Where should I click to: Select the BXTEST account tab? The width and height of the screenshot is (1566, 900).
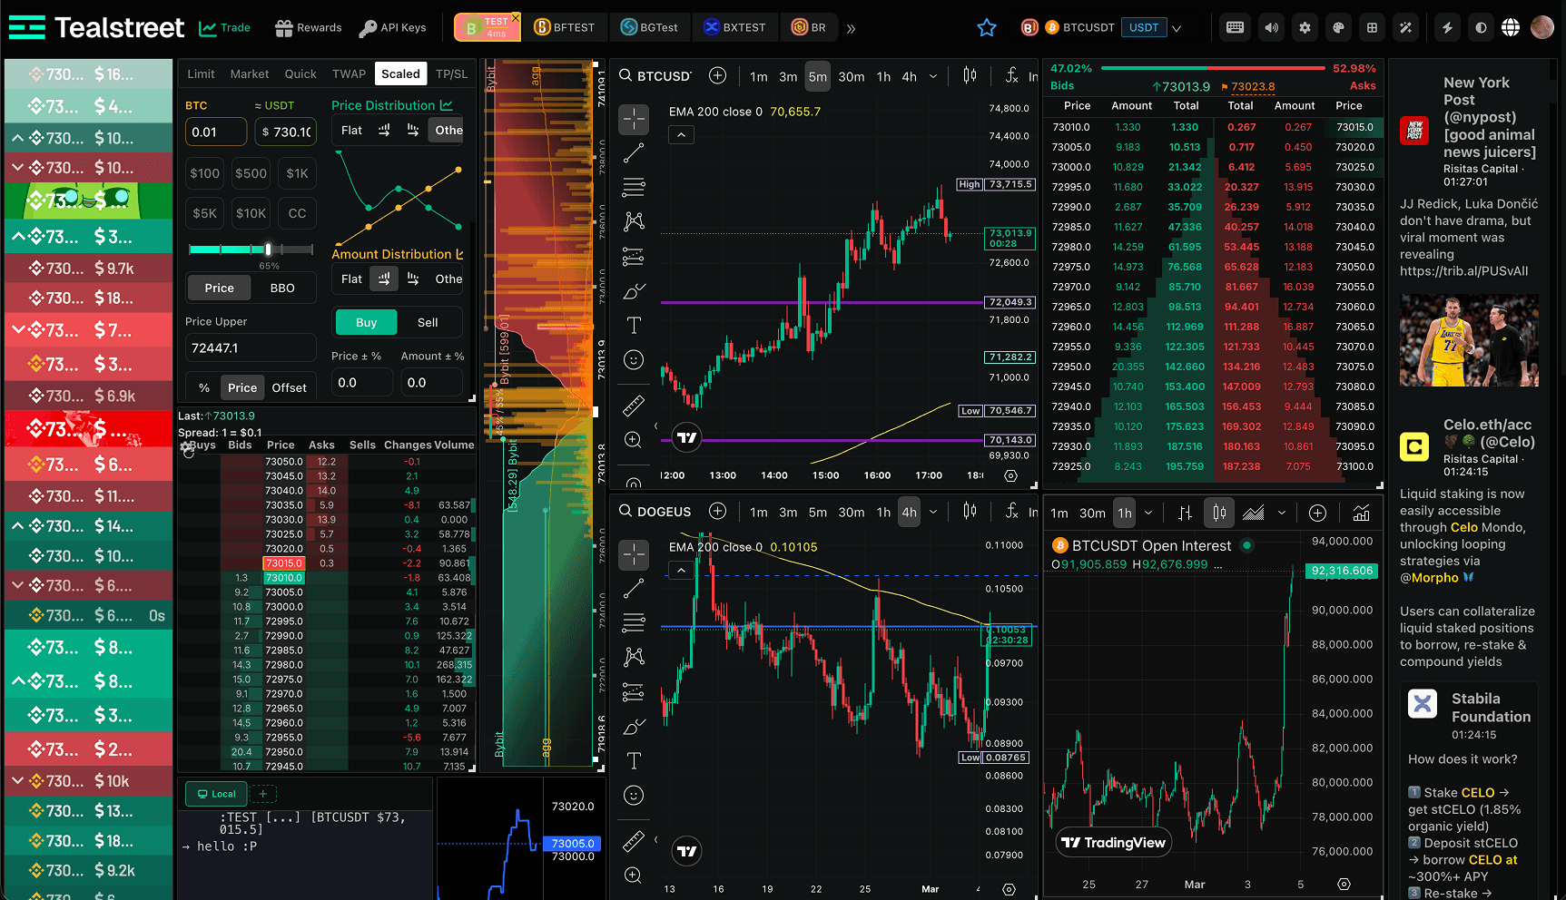pos(735,27)
